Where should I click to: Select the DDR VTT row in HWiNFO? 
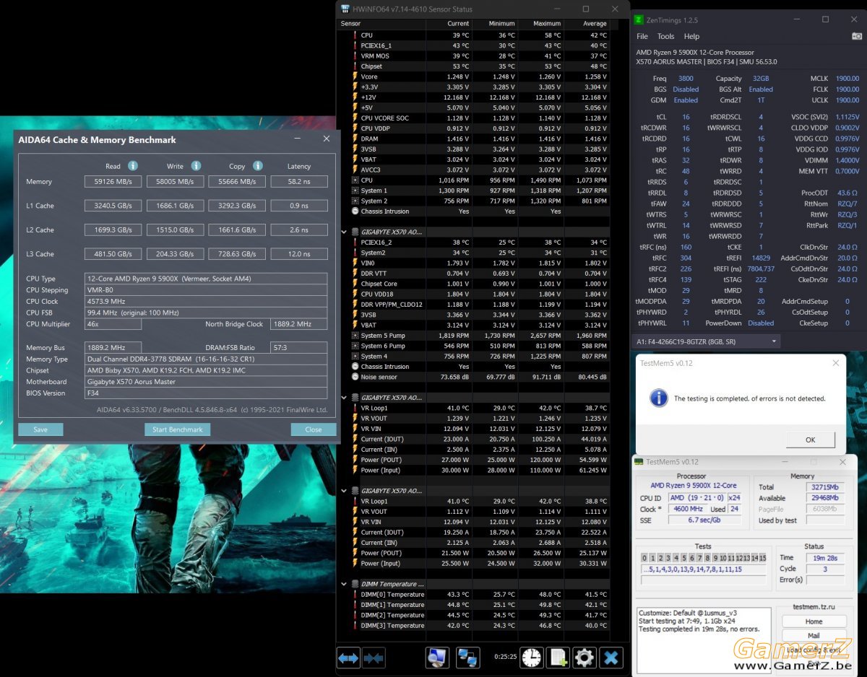coord(475,274)
